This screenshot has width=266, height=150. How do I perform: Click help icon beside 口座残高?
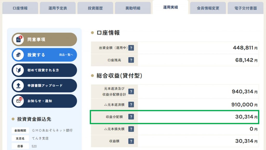pos(131,60)
